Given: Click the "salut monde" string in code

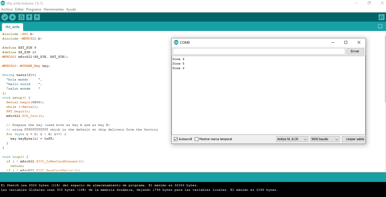Looking at the screenshot, I should (23, 89).
